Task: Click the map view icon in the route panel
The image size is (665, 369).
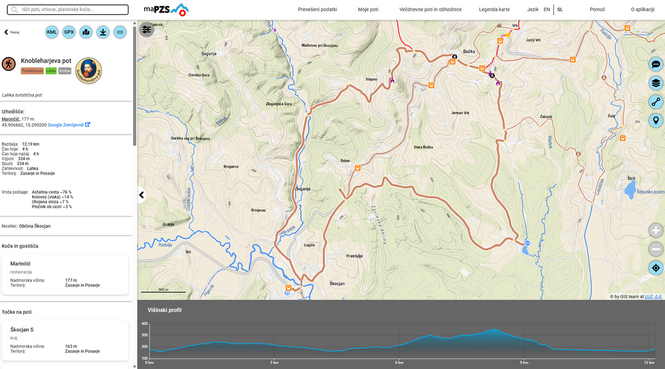Action: point(86,32)
